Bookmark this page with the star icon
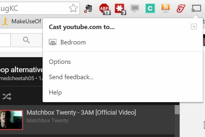205x137 pixels. (x=73, y=8)
